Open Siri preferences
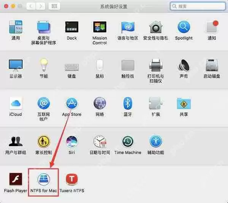Screen dimensions: 228x203 72,141
